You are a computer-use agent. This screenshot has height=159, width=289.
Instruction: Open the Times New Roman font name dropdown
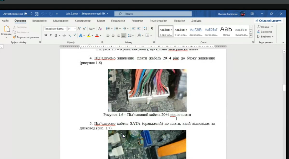pyautogui.click(x=65, y=29)
